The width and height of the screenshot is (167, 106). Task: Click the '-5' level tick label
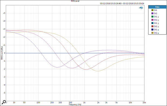coord(4,93)
